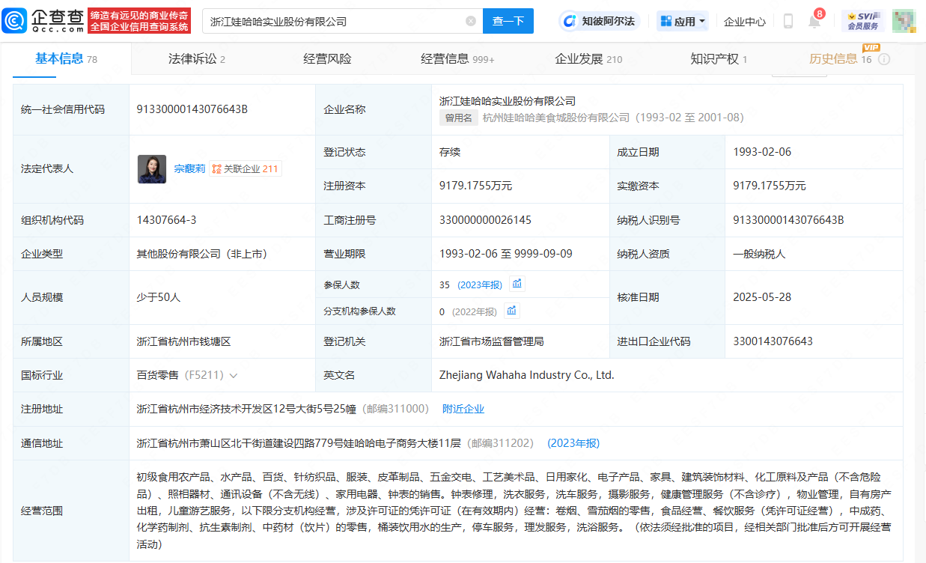926x563 pixels.
Task: Select the 成立日期 value 1993-02-06
Action: 762,152
